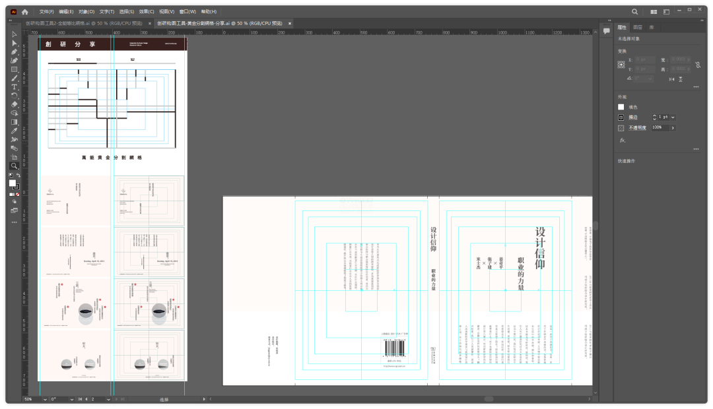Open the search icon in the top bar
713x409 pixels.
click(634, 11)
